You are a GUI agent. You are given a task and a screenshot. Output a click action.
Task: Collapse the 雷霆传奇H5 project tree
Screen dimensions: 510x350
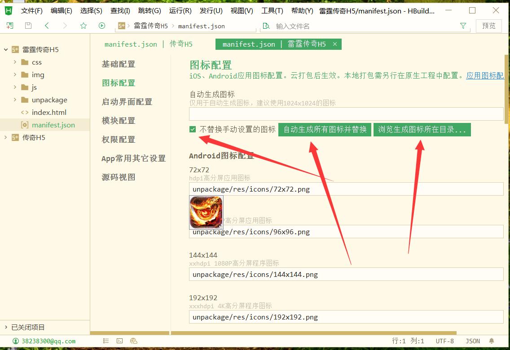click(x=6, y=49)
